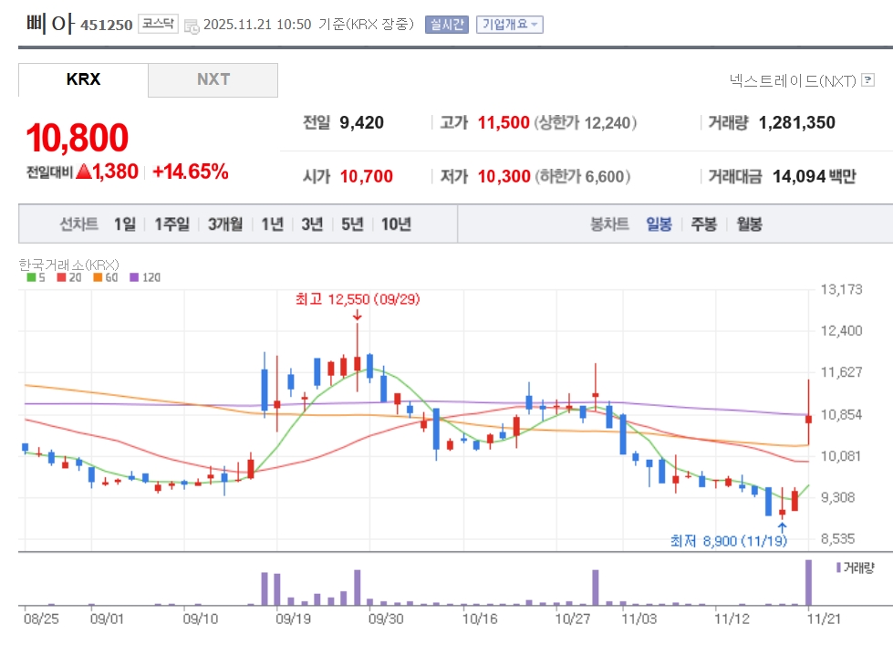Image resolution: width=893 pixels, height=645 pixels.
Task: Select the 3개월 line chart period
Action: coord(225,224)
